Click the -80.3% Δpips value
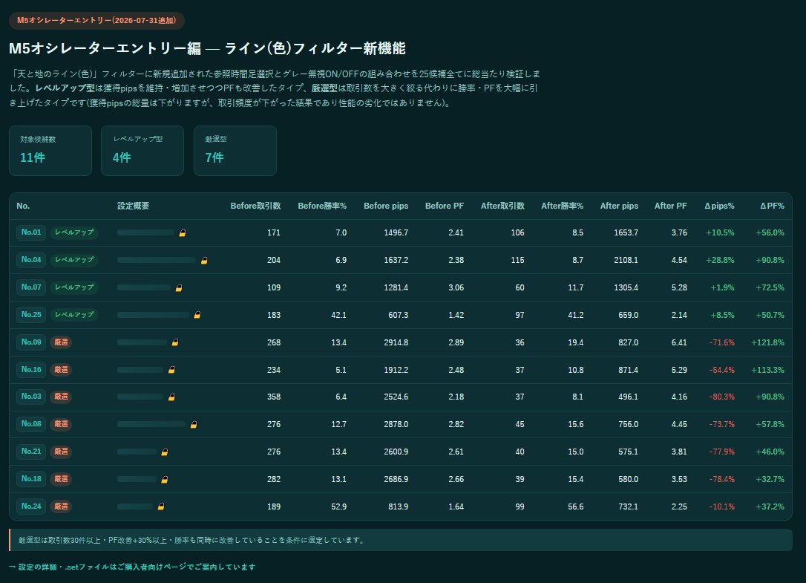This screenshot has height=583, width=806. click(721, 397)
